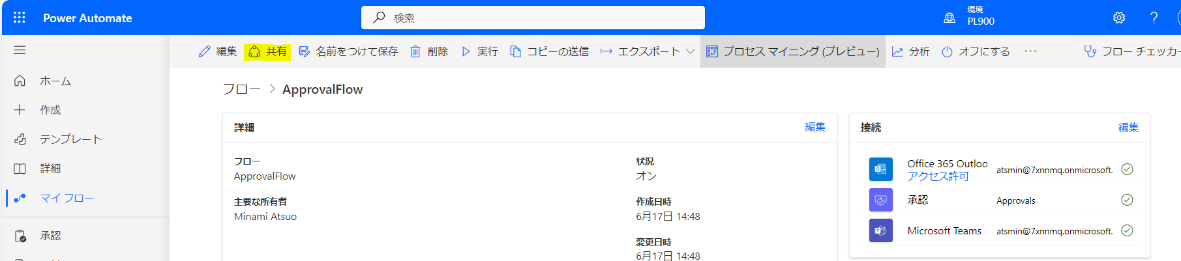
Task: Click the Edit (編集) toolbar button
Action: (x=218, y=51)
